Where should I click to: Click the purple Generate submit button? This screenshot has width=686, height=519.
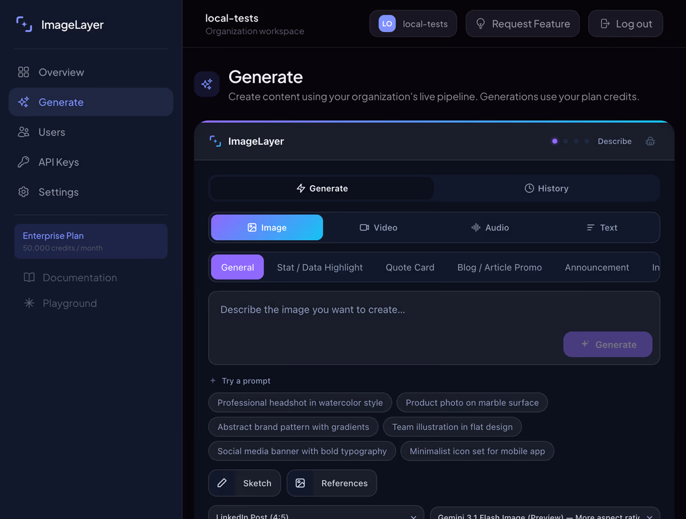(608, 345)
